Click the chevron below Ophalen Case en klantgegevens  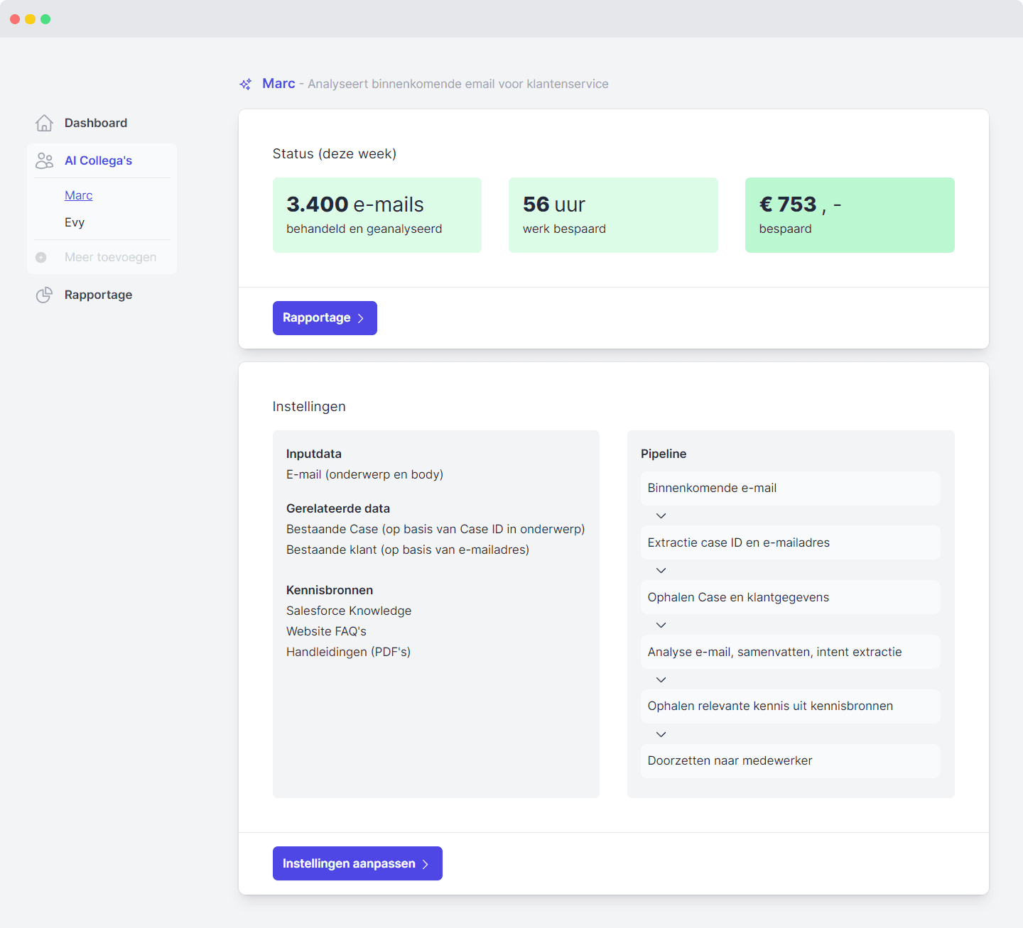coord(661,625)
